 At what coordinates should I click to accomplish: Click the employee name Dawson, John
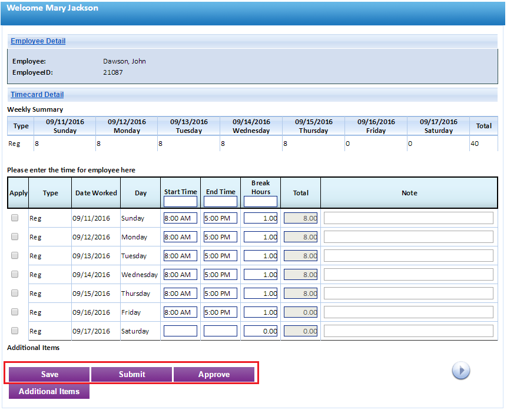click(x=124, y=61)
